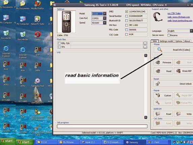
Task: Click the Read Info [Codes] magnifier button
Action: click(x=173, y=50)
